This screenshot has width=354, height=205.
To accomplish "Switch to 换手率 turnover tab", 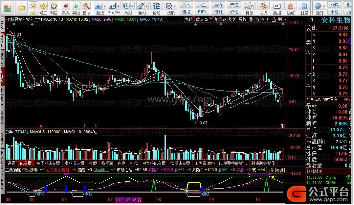I will point(107,163).
